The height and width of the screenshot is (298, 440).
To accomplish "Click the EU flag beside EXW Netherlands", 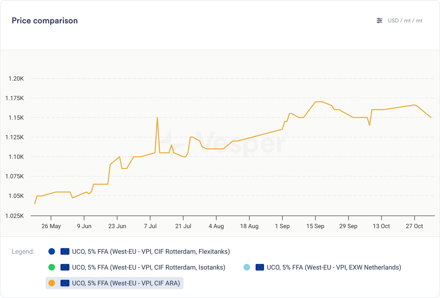I will 260,267.
